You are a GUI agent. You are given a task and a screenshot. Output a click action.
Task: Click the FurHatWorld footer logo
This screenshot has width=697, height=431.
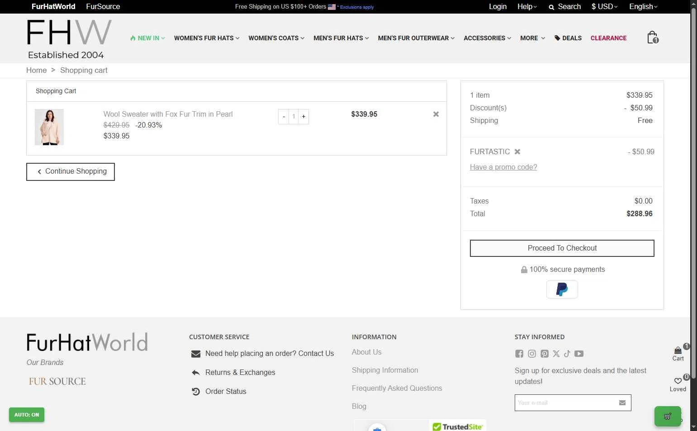tap(87, 342)
